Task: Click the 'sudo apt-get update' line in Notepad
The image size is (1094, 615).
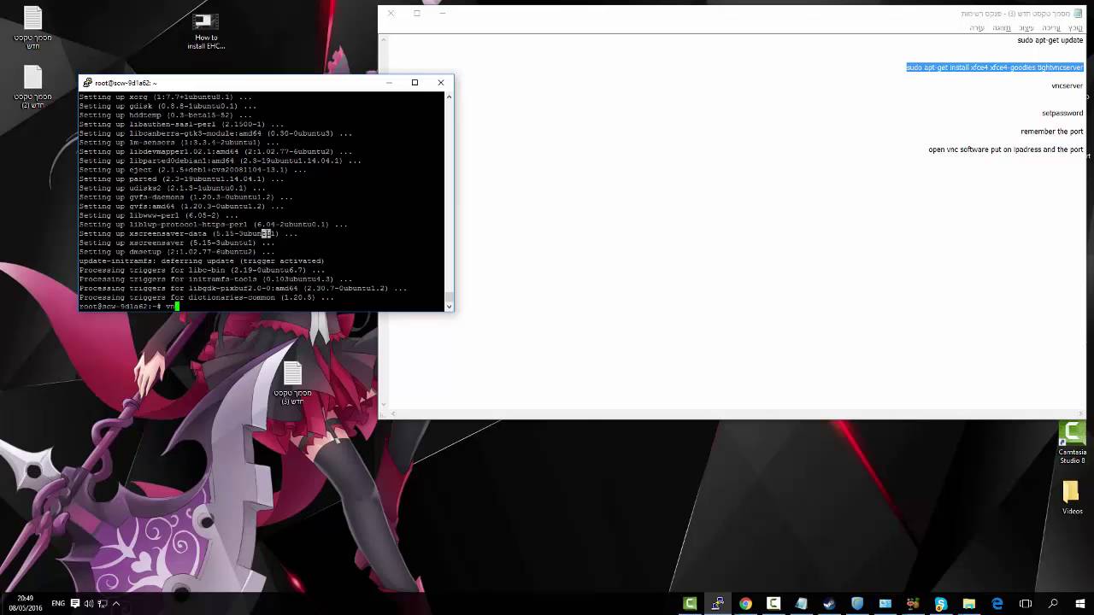Action: pos(1050,40)
